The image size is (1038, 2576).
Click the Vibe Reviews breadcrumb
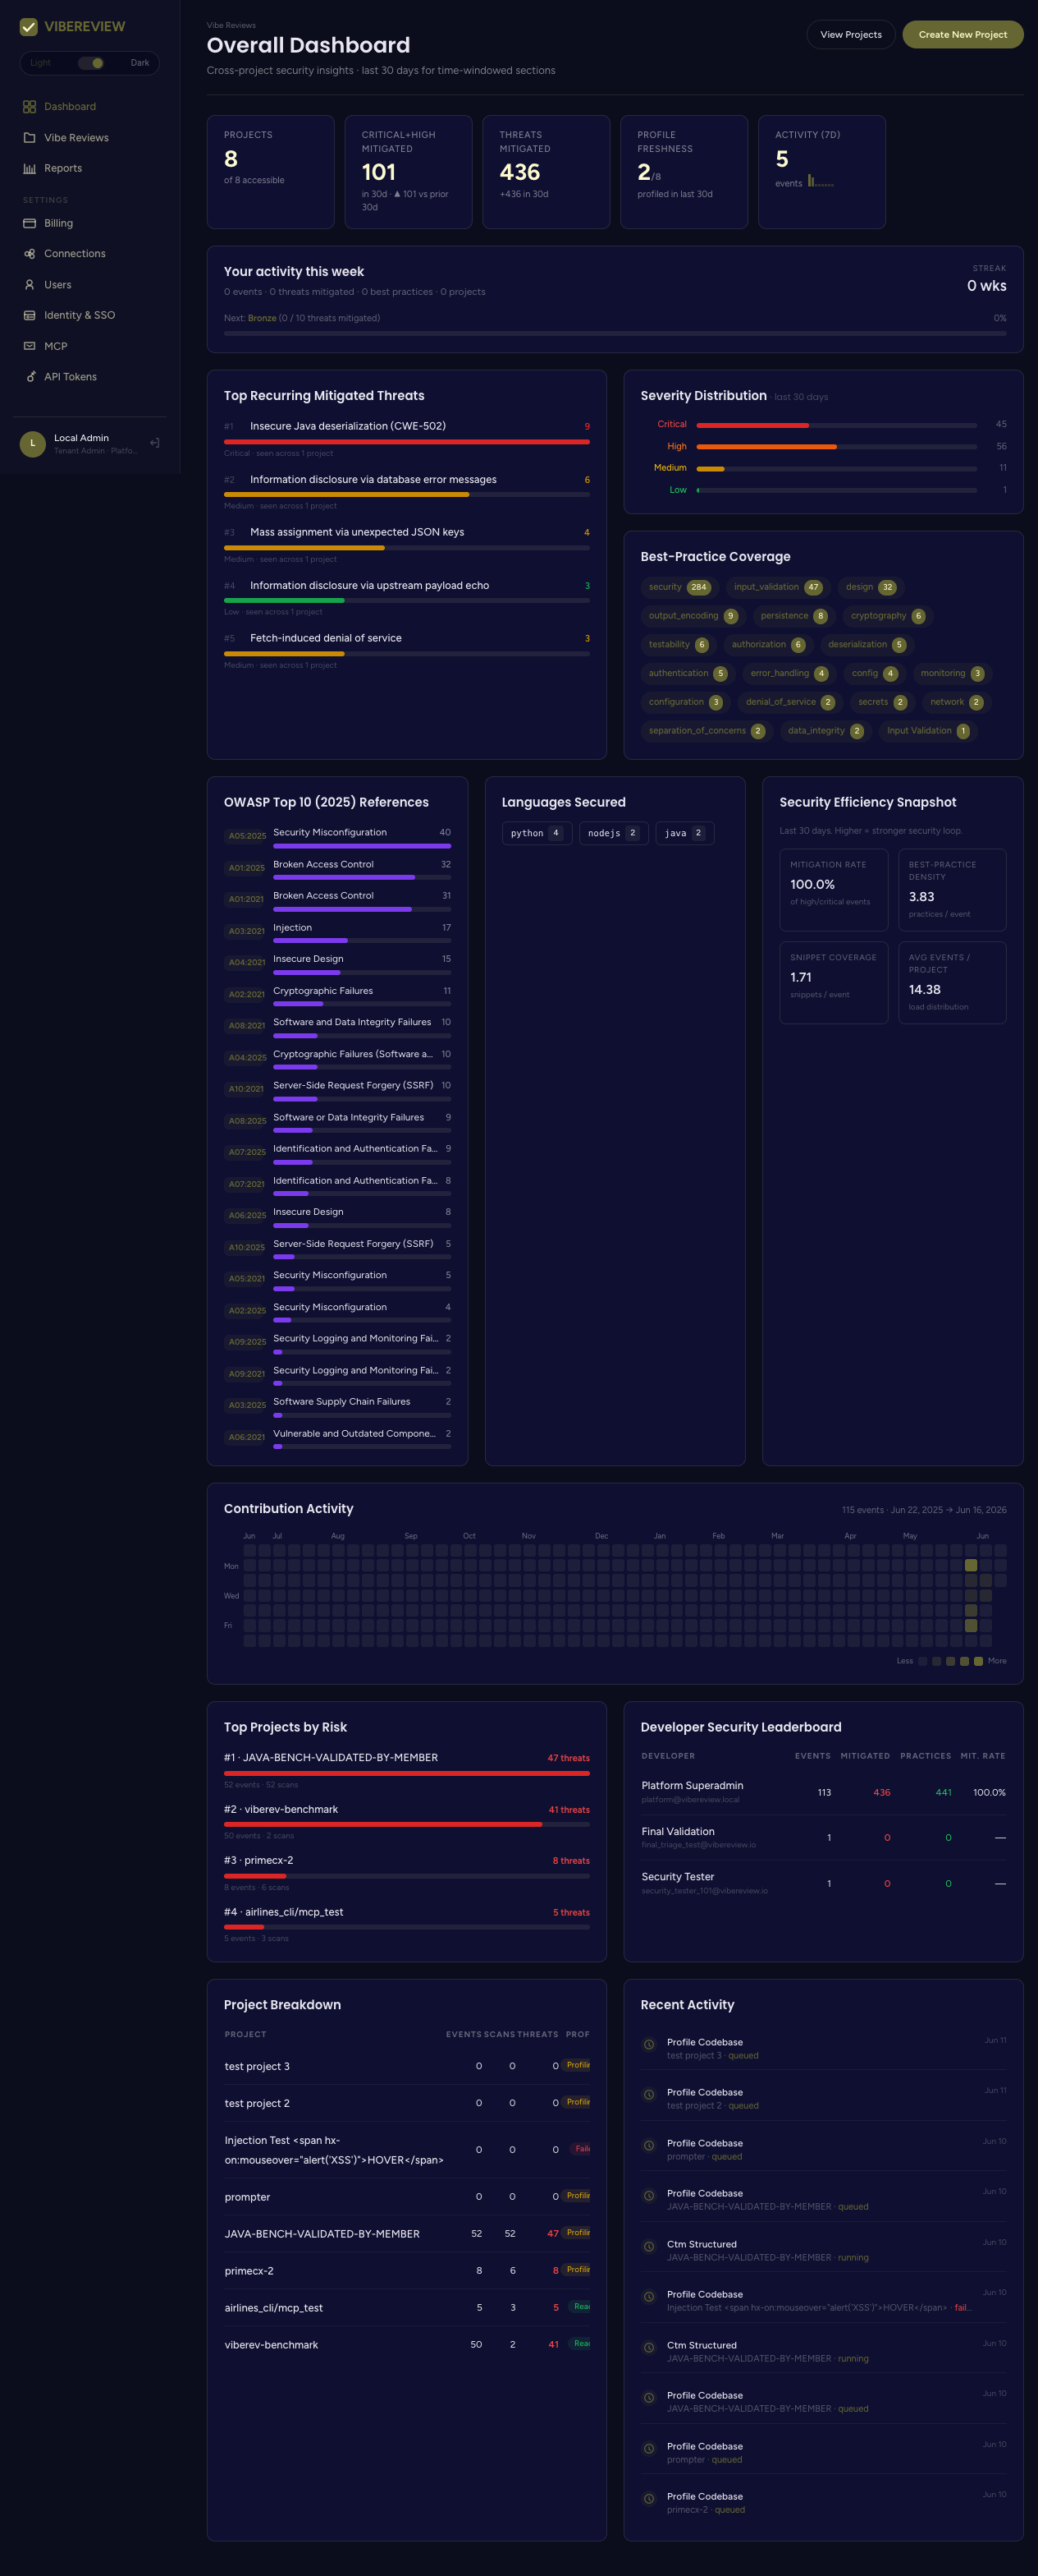[231, 26]
